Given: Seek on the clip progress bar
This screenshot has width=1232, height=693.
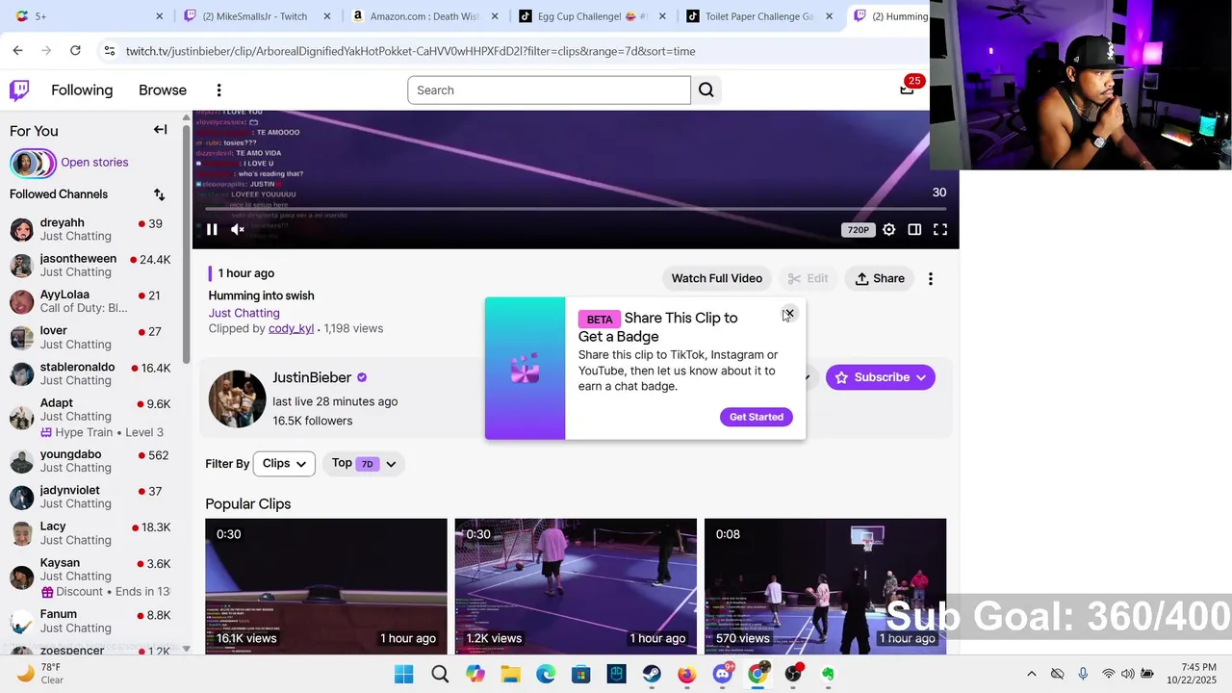Looking at the screenshot, I should tap(576, 208).
